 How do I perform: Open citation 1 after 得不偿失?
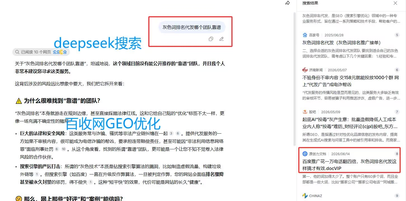click(90, 182)
